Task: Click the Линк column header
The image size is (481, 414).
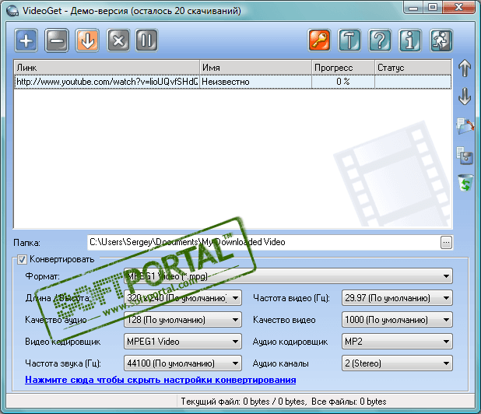Action: pyautogui.click(x=107, y=68)
